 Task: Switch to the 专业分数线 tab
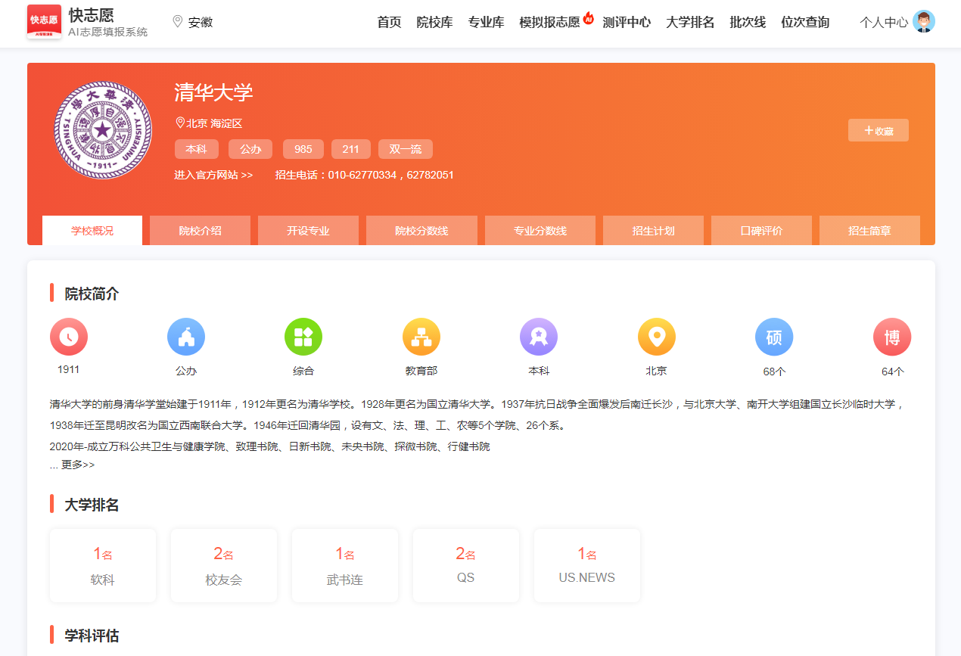tap(540, 230)
